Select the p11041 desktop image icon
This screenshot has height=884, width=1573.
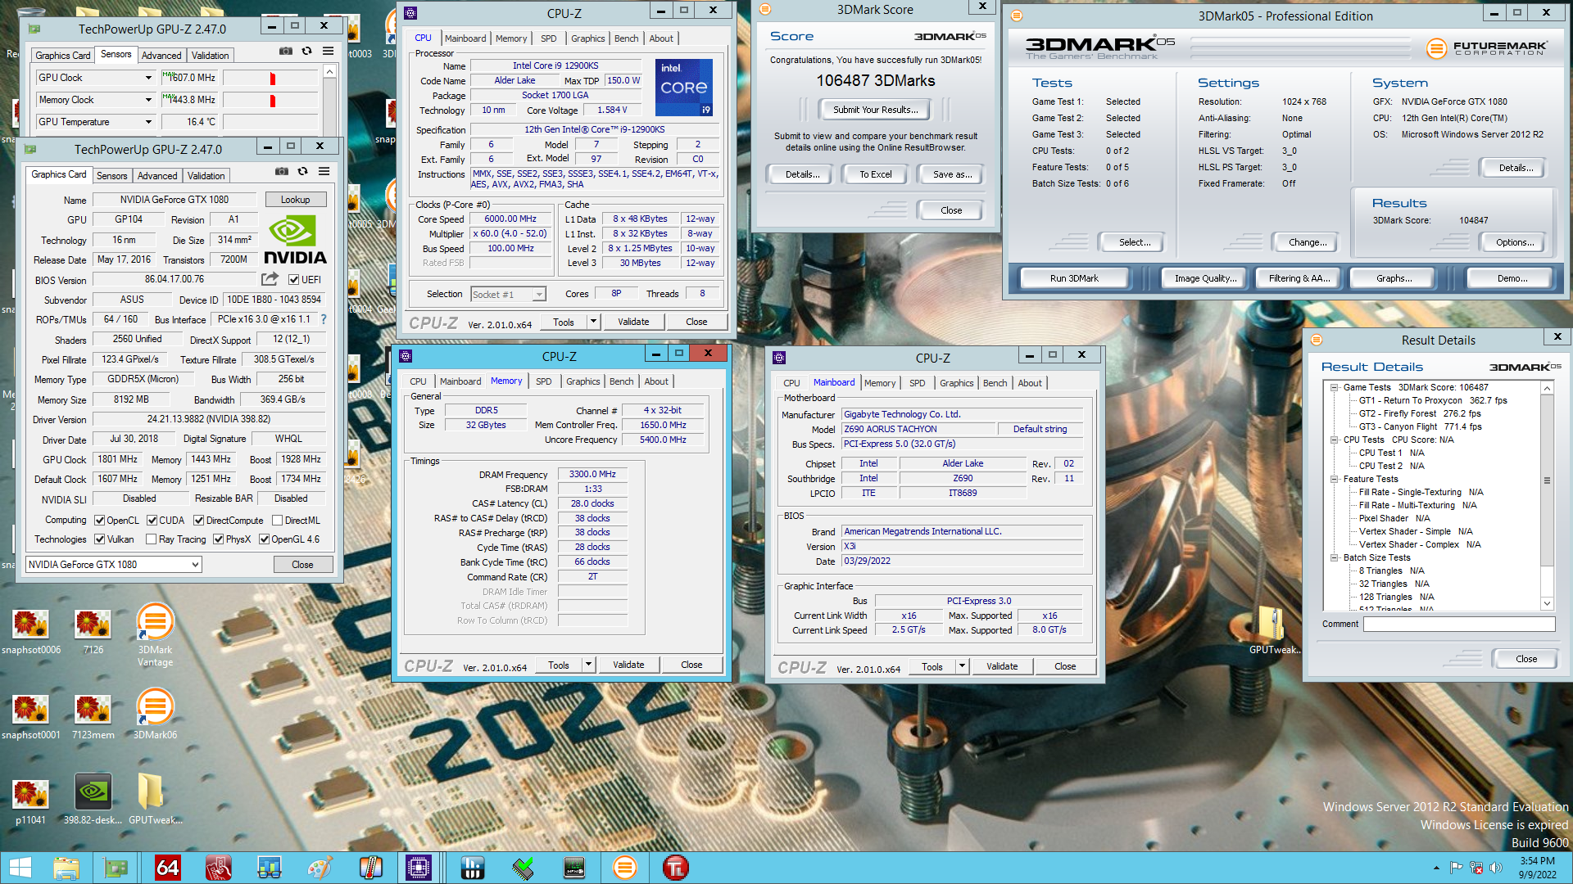(x=31, y=801)
